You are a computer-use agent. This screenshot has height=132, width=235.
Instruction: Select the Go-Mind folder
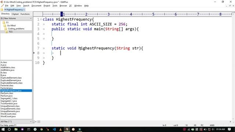(11, 26)
